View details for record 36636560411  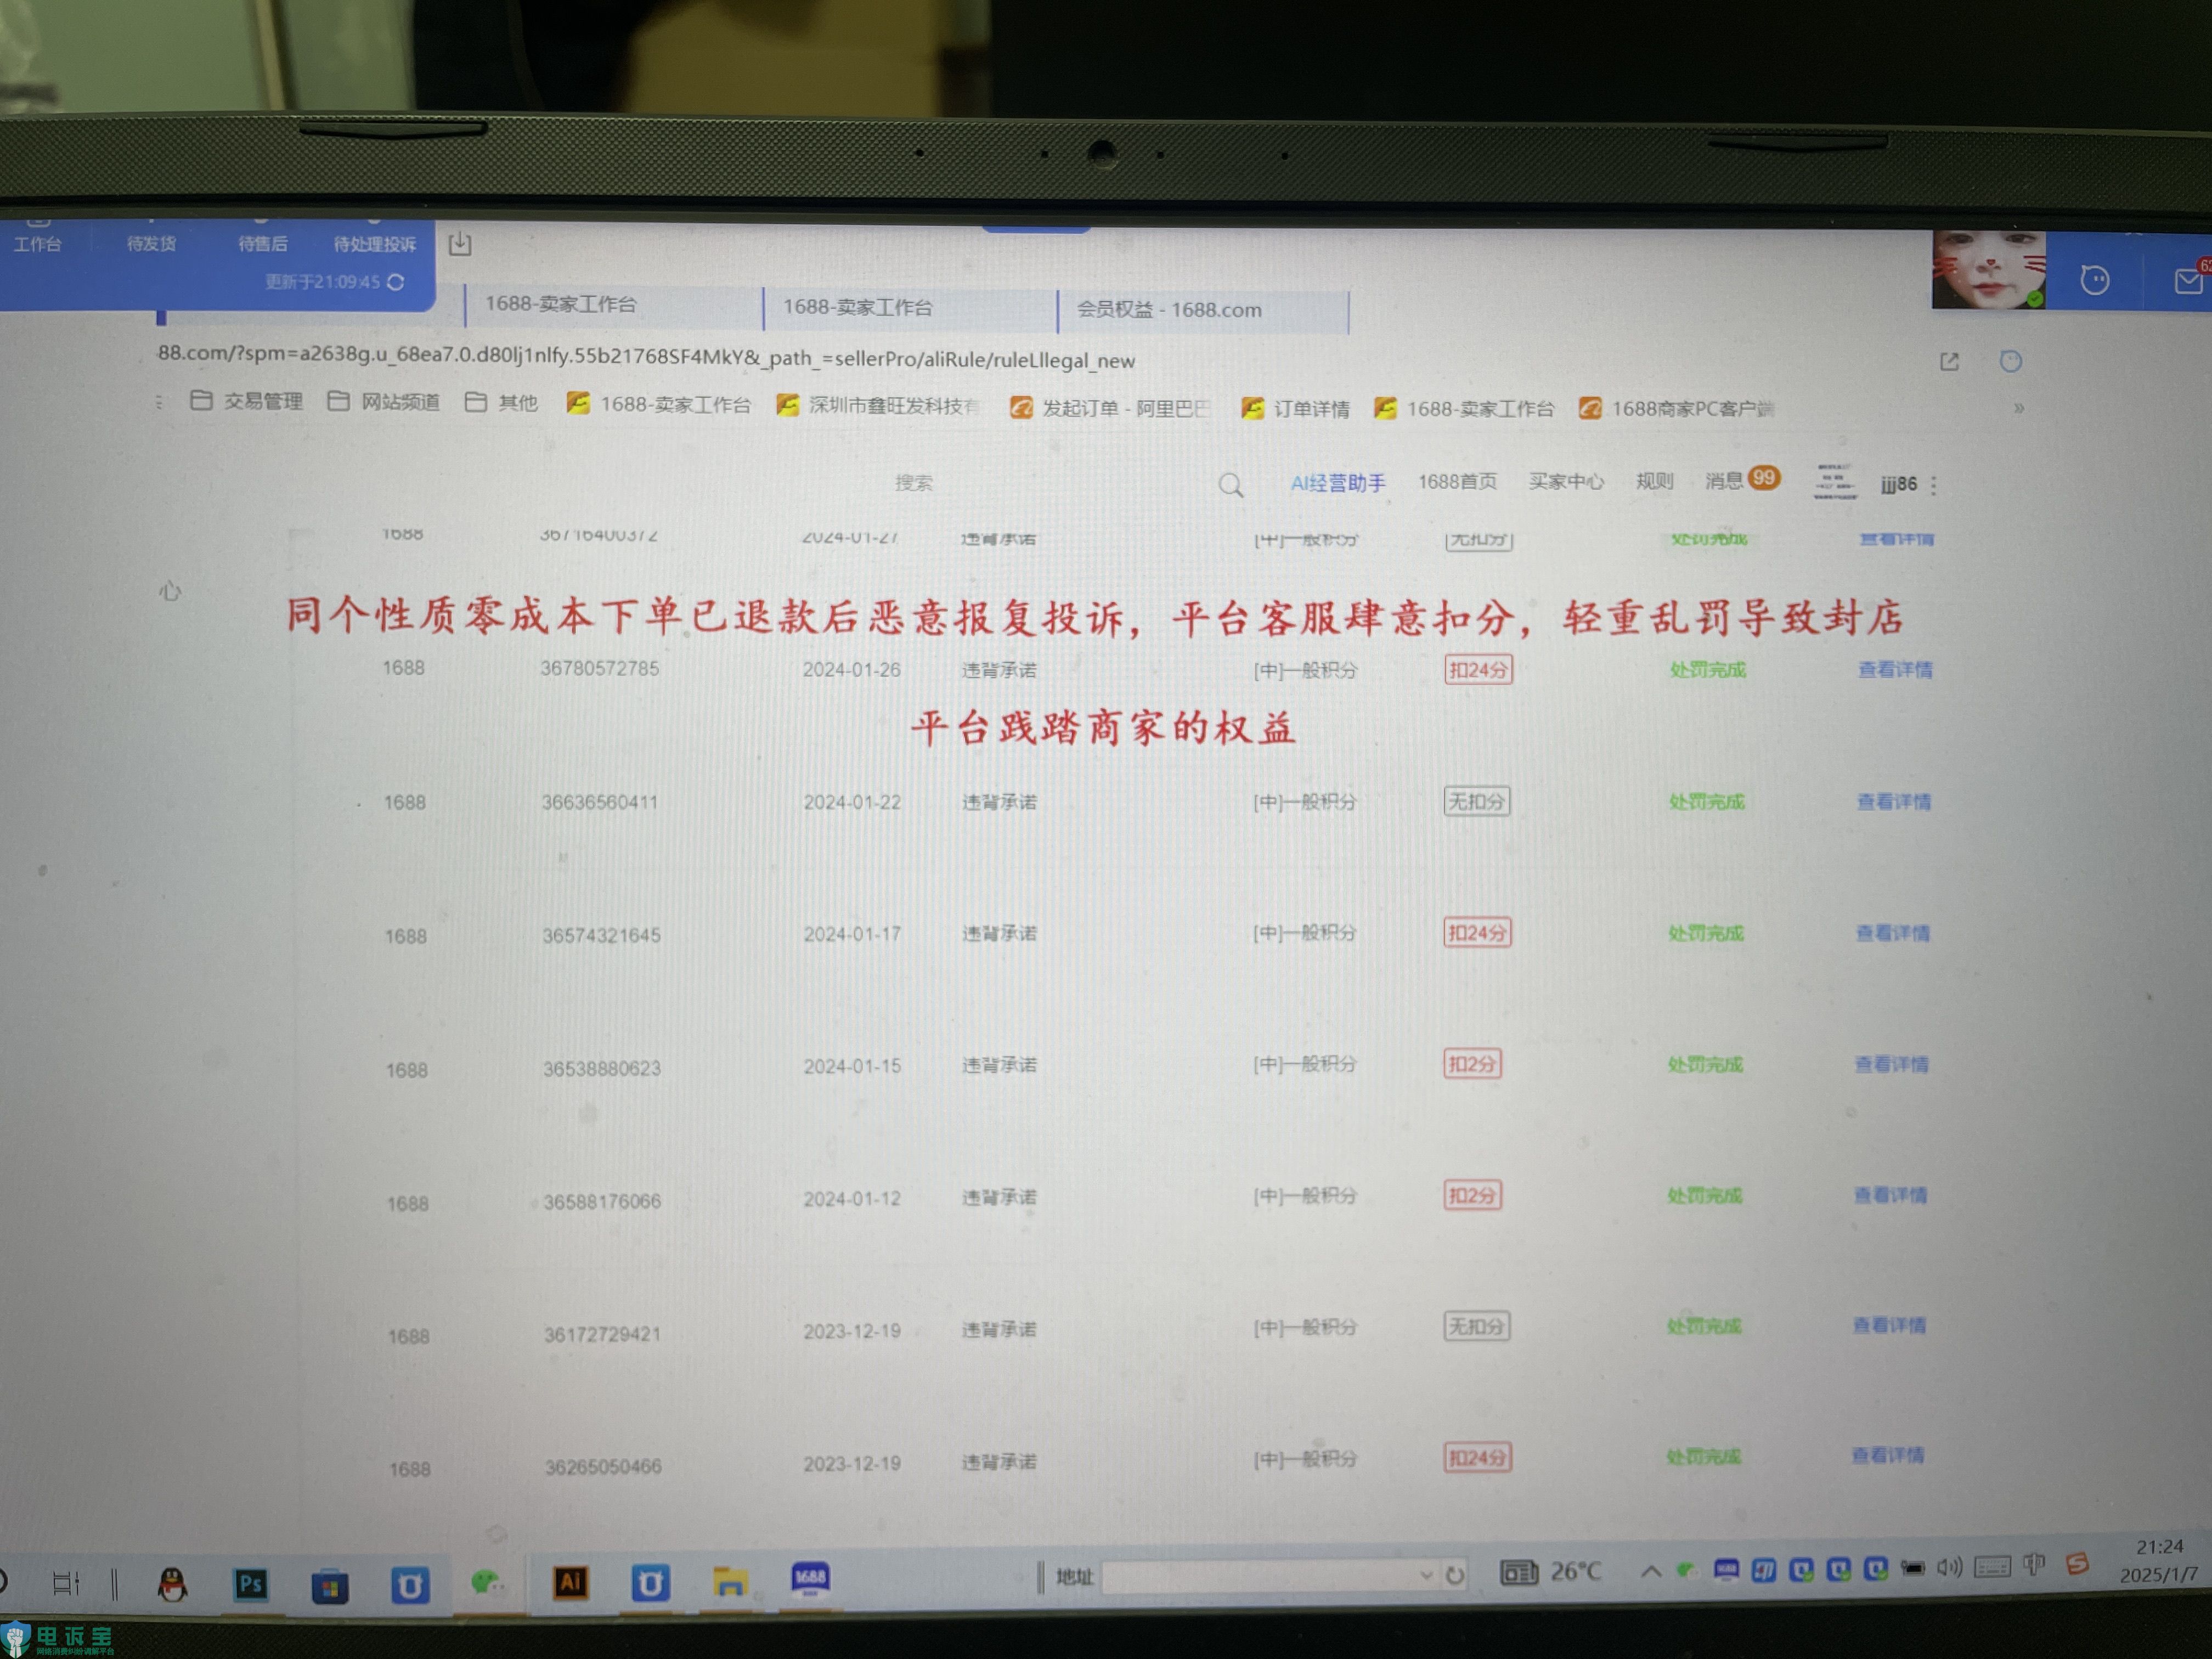click(1894, 802)
